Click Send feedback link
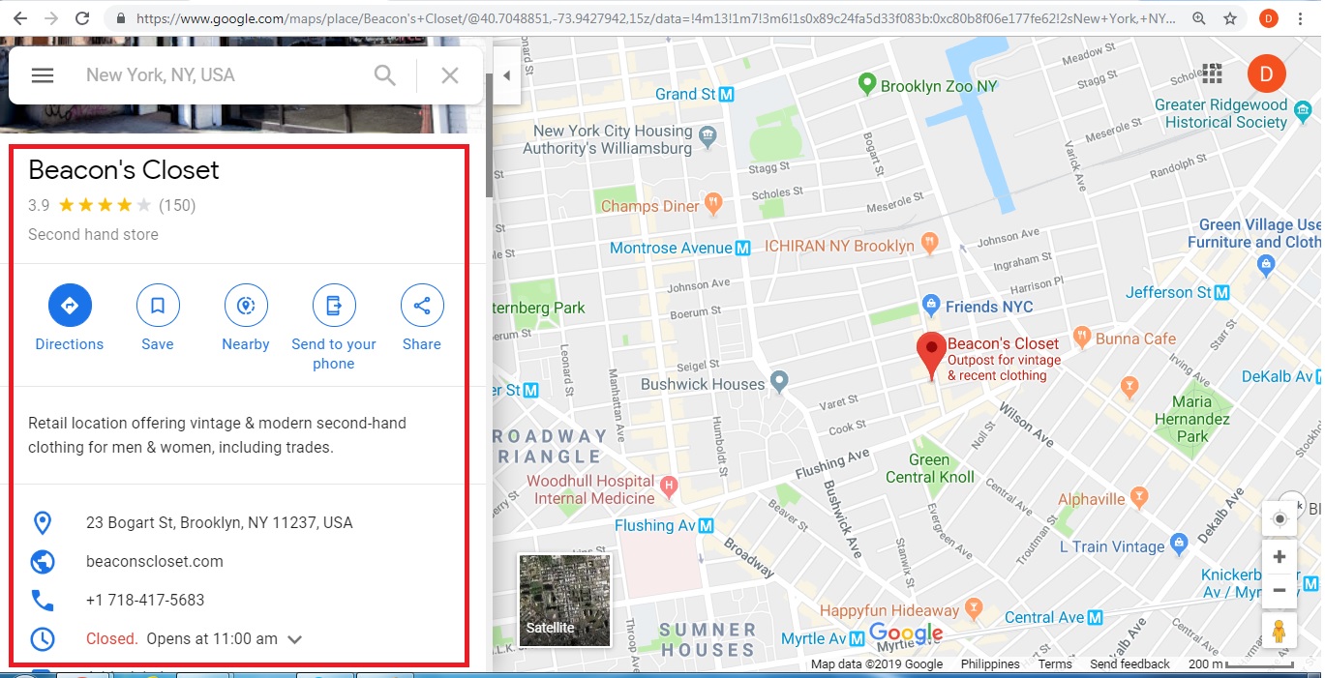The width and height of the screenshot is (1325, 678). [x=1129, y=664]
